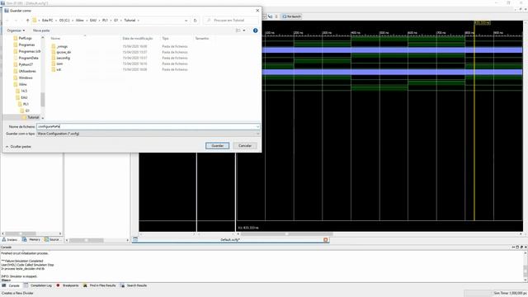
Task: Switch to the Compilation Log tab
Action: click(38, 285)
